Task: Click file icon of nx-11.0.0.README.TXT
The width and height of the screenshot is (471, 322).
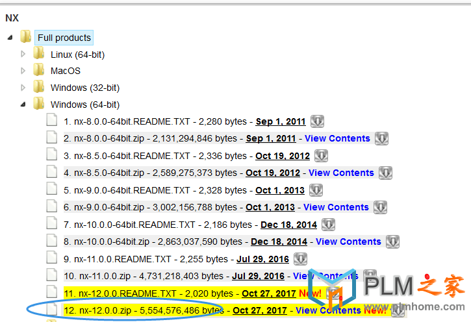Action: [x=52, y=258]
